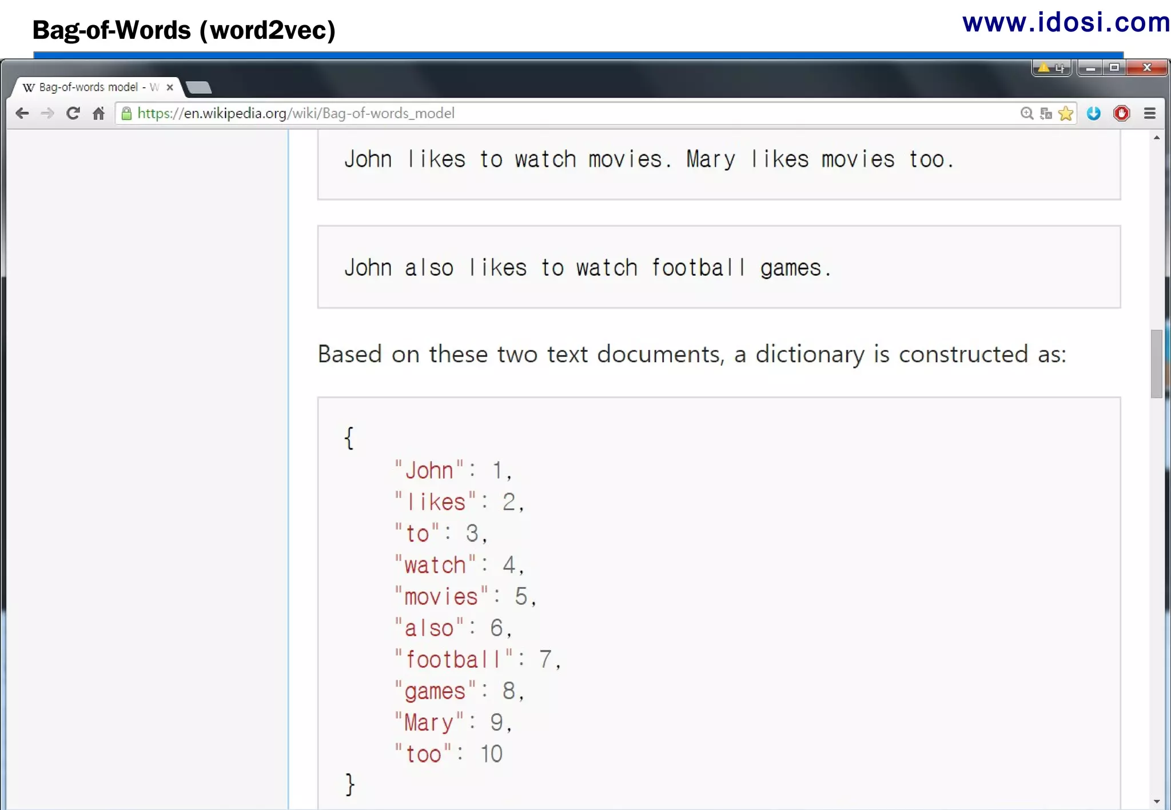This screenshot has height=810, width=1171.
Task: Close the Bag-of-words model tab
Action: (x=170, y=87)
